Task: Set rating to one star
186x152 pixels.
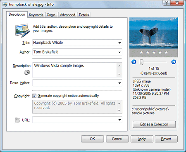Action: 141,53
